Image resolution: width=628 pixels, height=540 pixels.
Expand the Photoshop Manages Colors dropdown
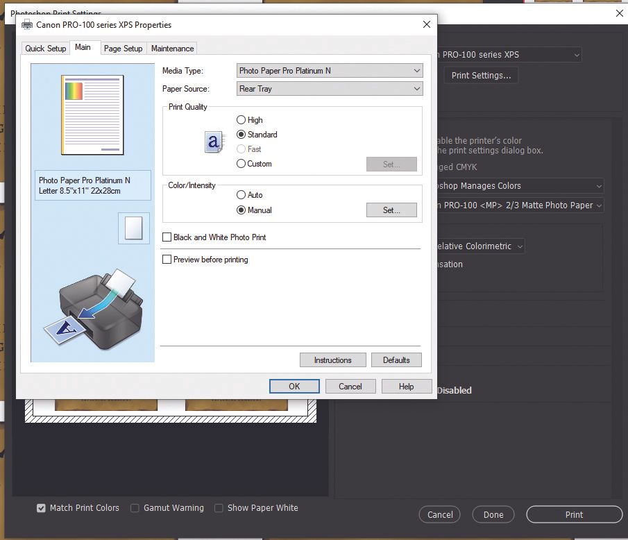pyautogui.click(x=517, y=186)
